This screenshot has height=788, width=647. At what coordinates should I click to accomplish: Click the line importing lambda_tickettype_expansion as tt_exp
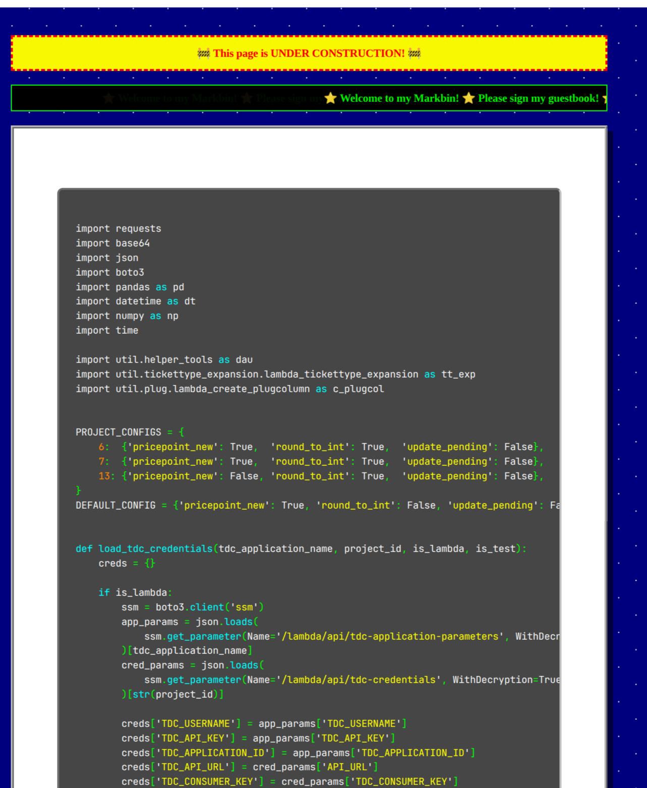pyautogui.click(x=276, y=374)
